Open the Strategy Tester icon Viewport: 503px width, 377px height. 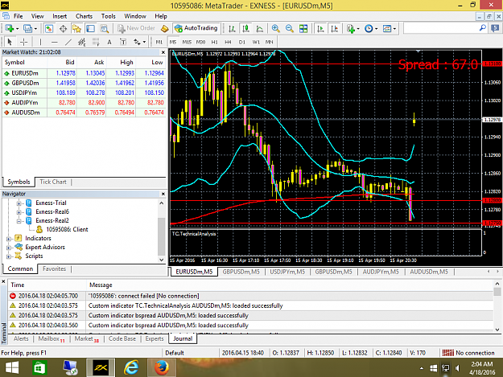click(x=105, y=28)
